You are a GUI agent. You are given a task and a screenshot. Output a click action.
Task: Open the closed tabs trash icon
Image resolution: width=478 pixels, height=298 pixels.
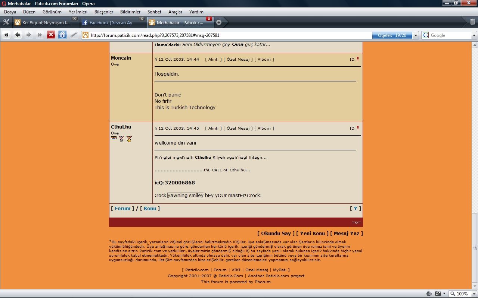tap(472, 22)
